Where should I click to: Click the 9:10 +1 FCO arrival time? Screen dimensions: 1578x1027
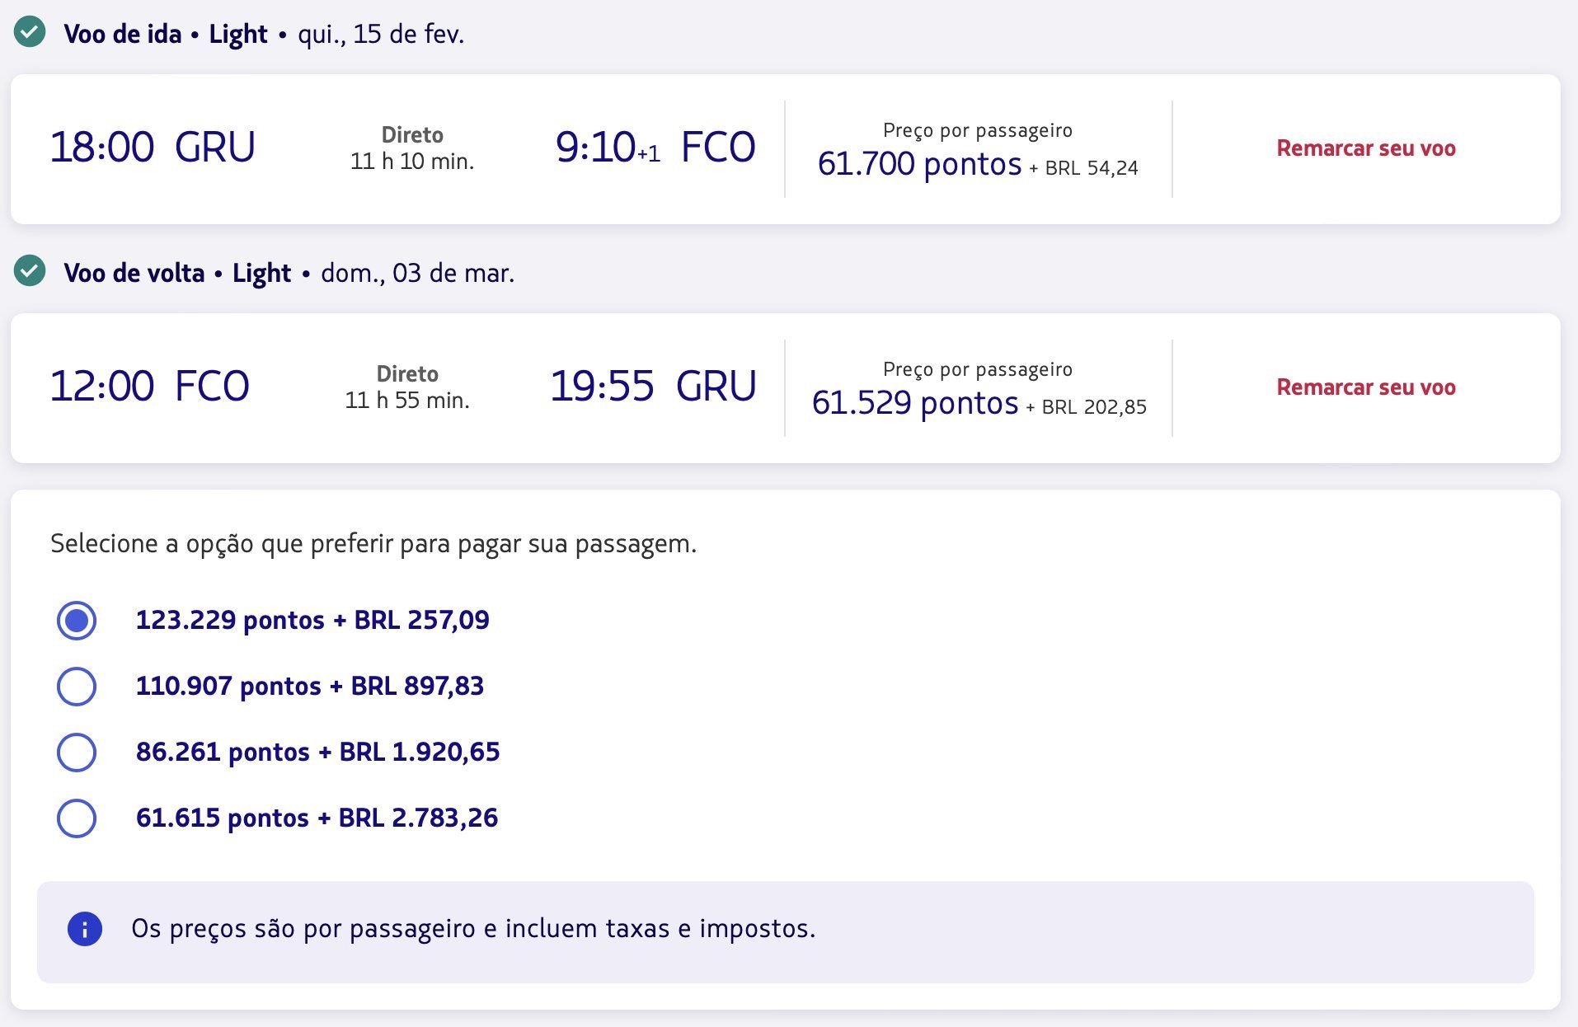[655, 148]
